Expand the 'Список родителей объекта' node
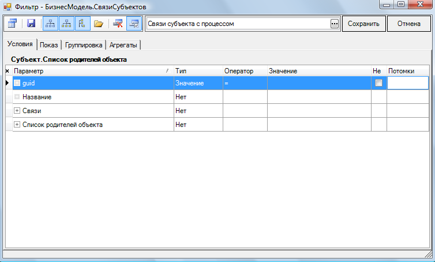The height and width of the screenshot is (262, 435). point(17,124)
